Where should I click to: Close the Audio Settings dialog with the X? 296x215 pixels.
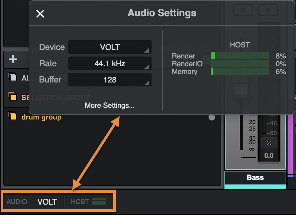(x=40, y=13)
